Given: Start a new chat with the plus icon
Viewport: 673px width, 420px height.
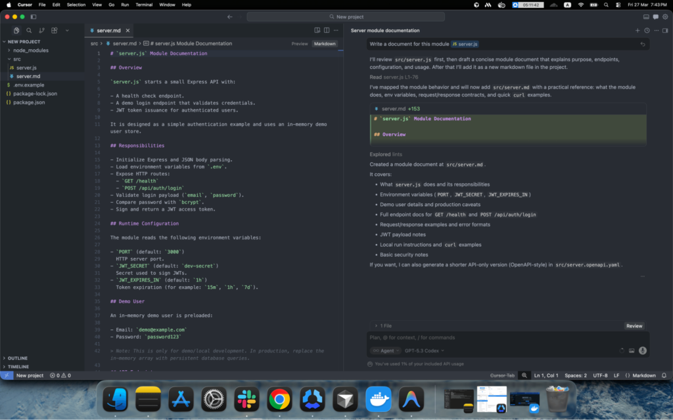Looking at the screenshot, I should click(638, 30).
